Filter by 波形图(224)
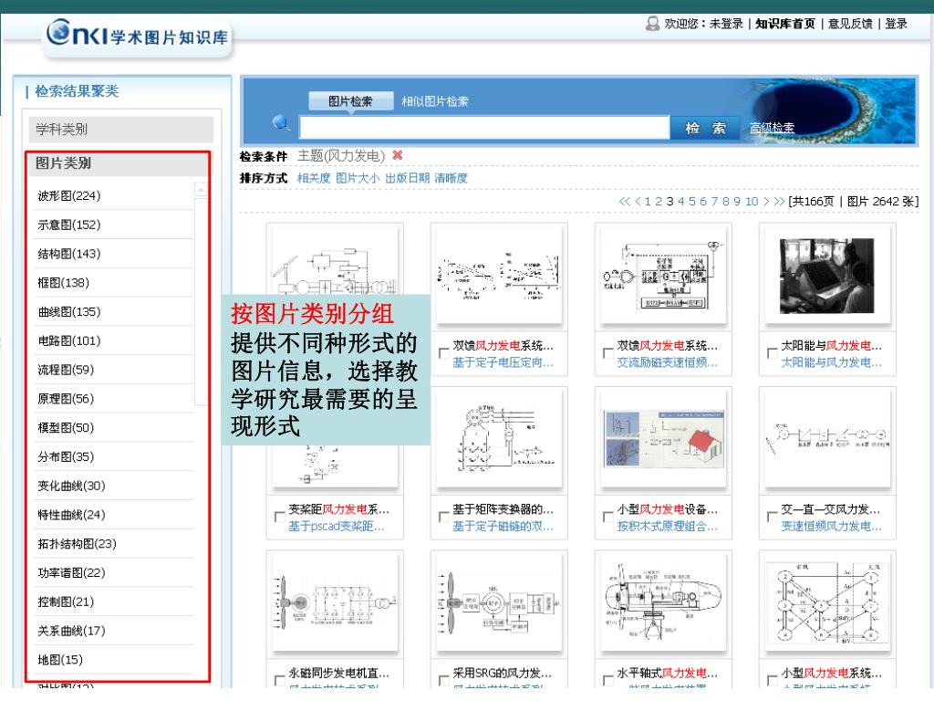Viewport: 934px width, 701px height. [69, 196]
